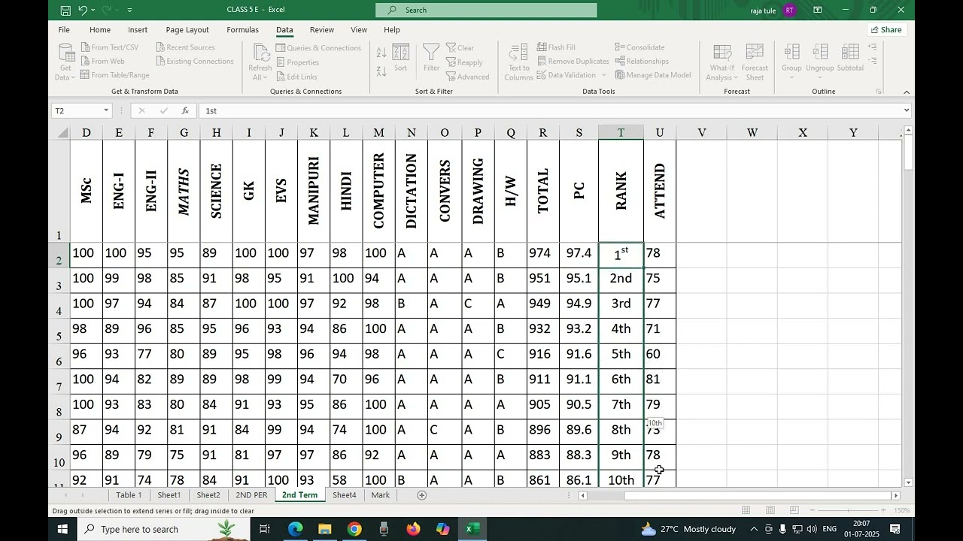Click the Remove Duplicates button
The height and width of the screenshot is (541, 963).
[x=573, y=61]
